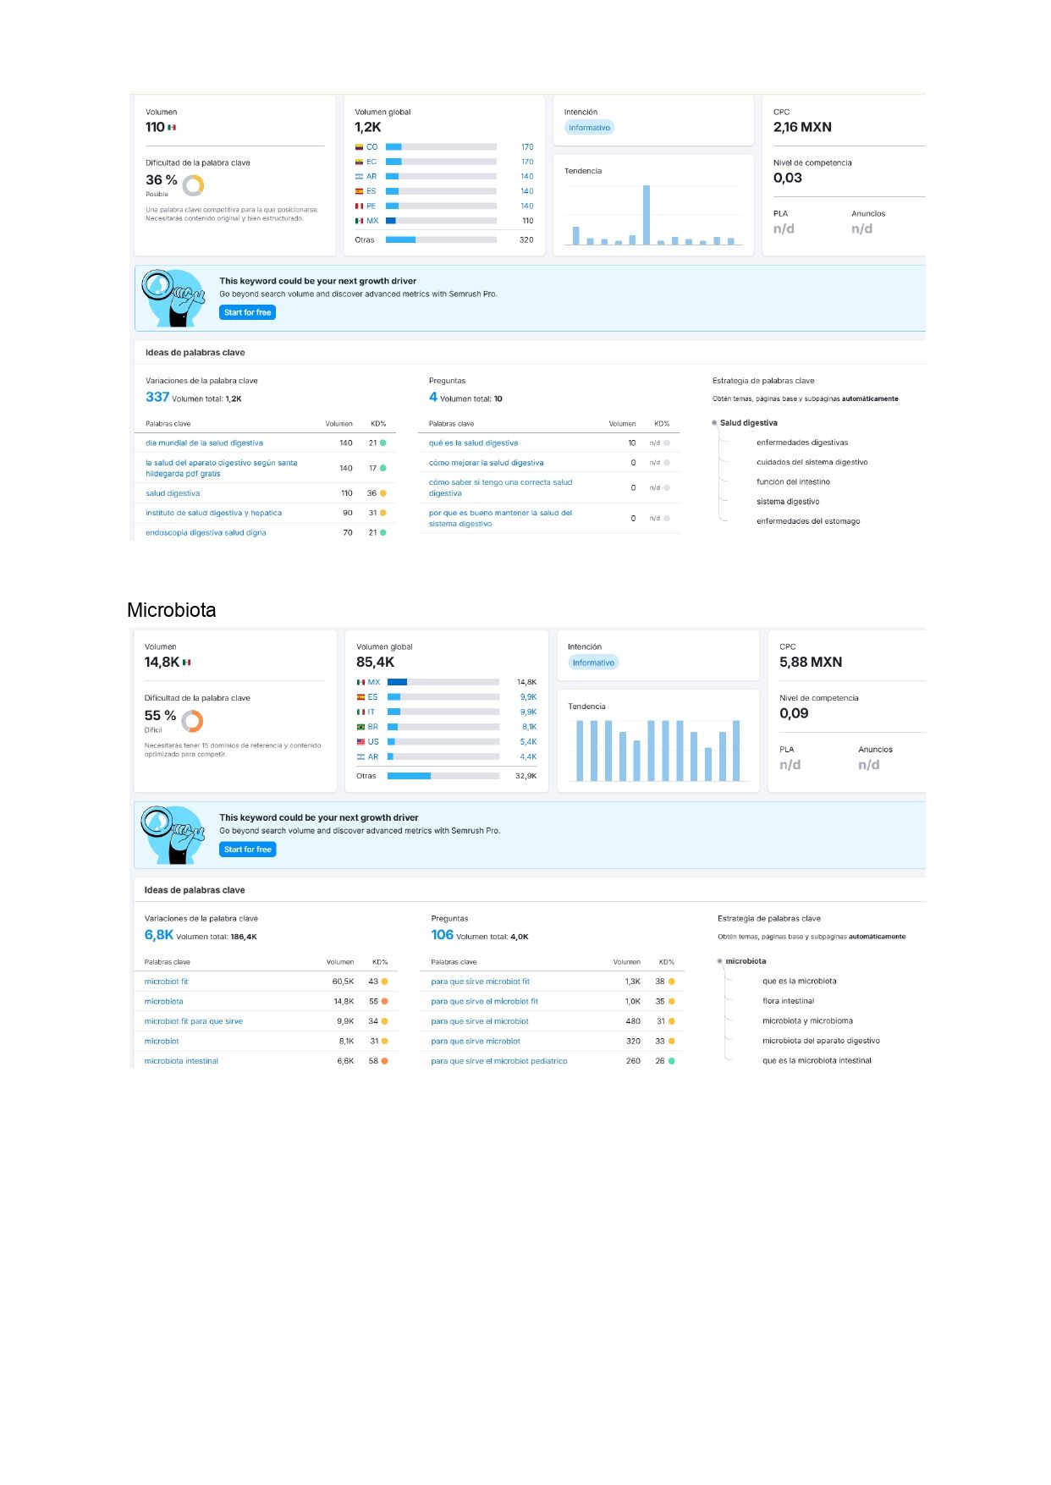Open 'para que sirve microbiot fit' question
Image resolution: width=1051 pixels, height=1485 pixels.
[x=480, y=982]
